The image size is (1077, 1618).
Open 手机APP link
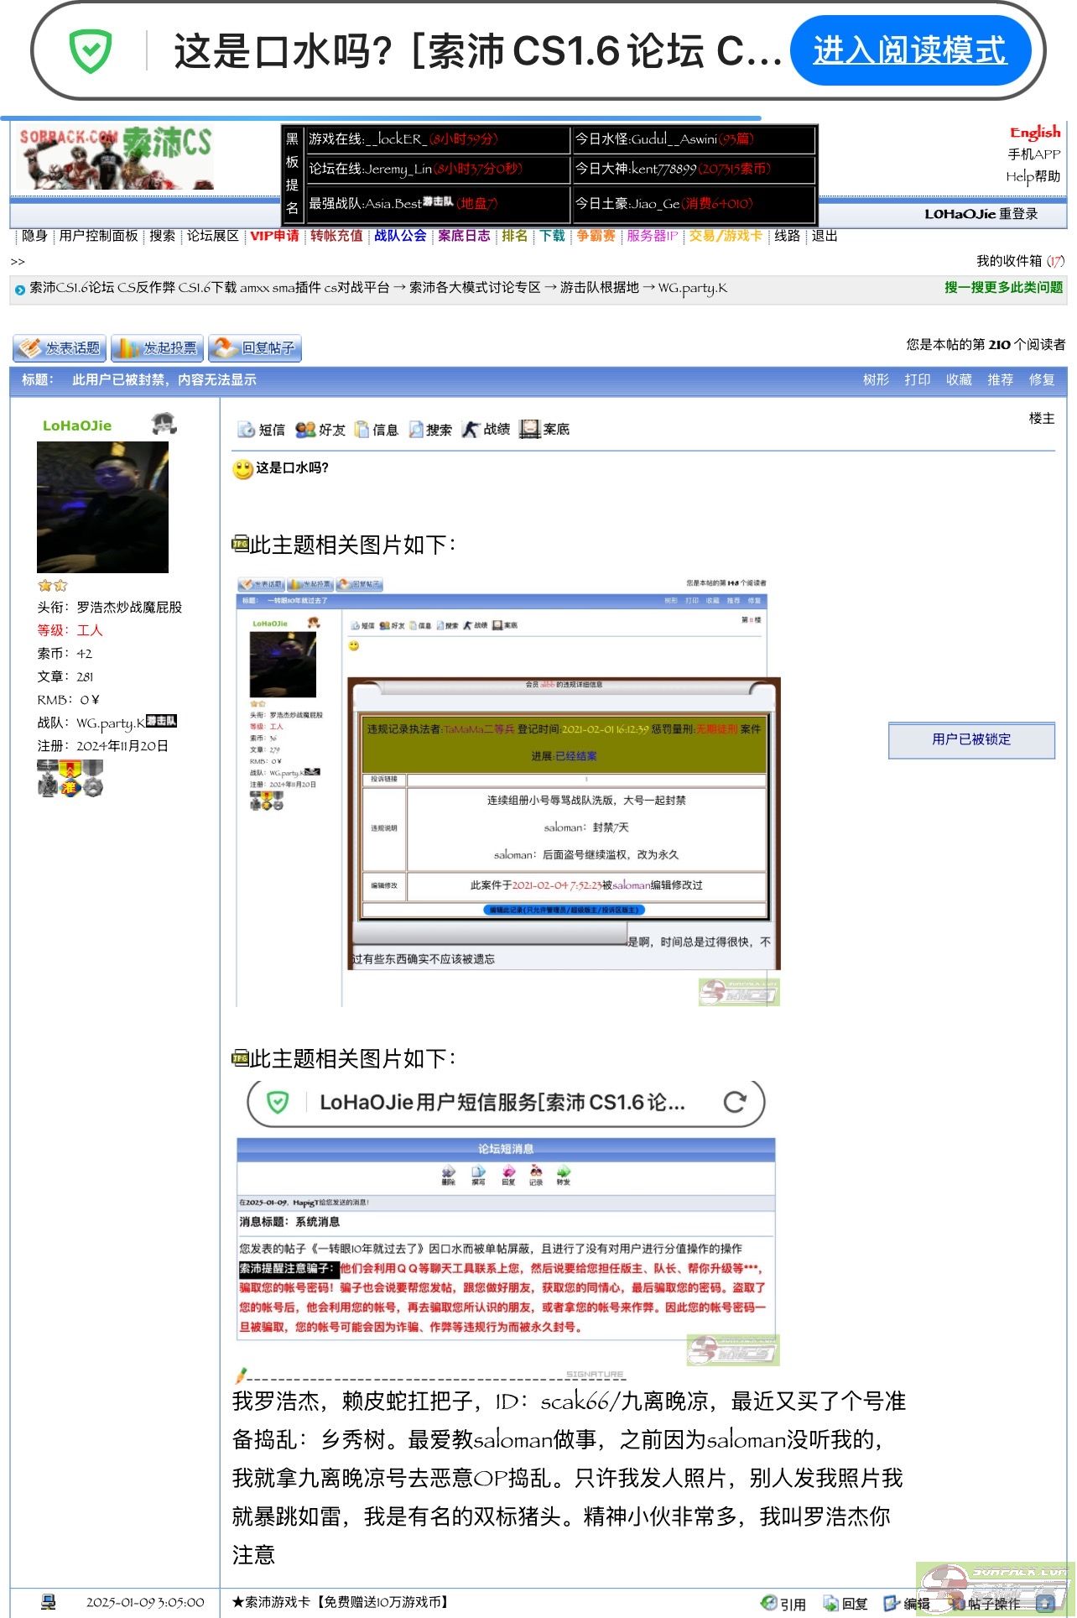1034,154
